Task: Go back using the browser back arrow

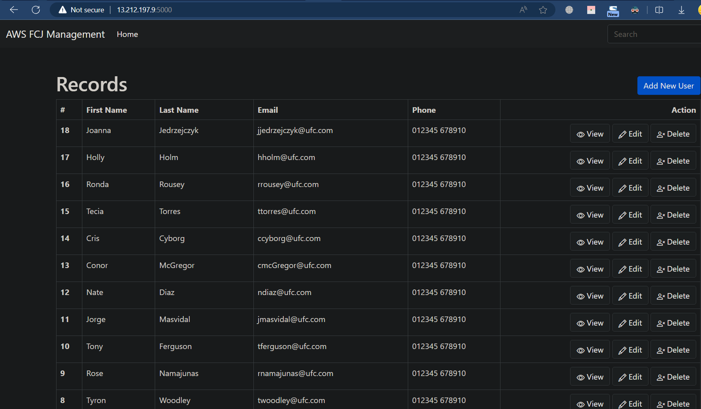Action: 14,10
